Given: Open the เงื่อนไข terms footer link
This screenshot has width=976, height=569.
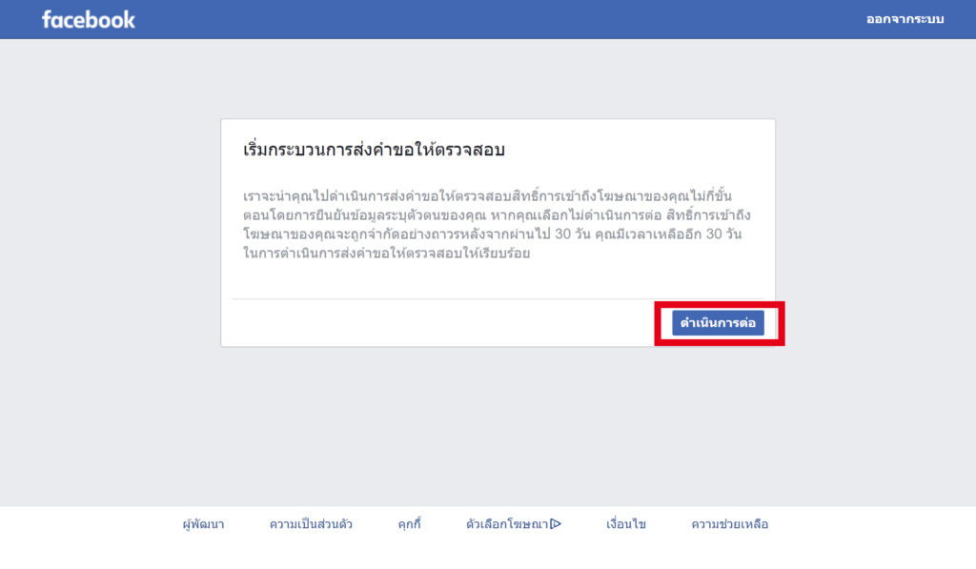Looking at the screenshot, I should coord(626,524).
